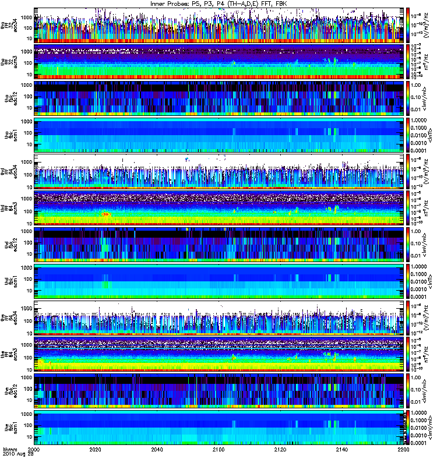
Task: Click the color bar beside thd fbk scm1 panel
Action: tap(408, 281)
